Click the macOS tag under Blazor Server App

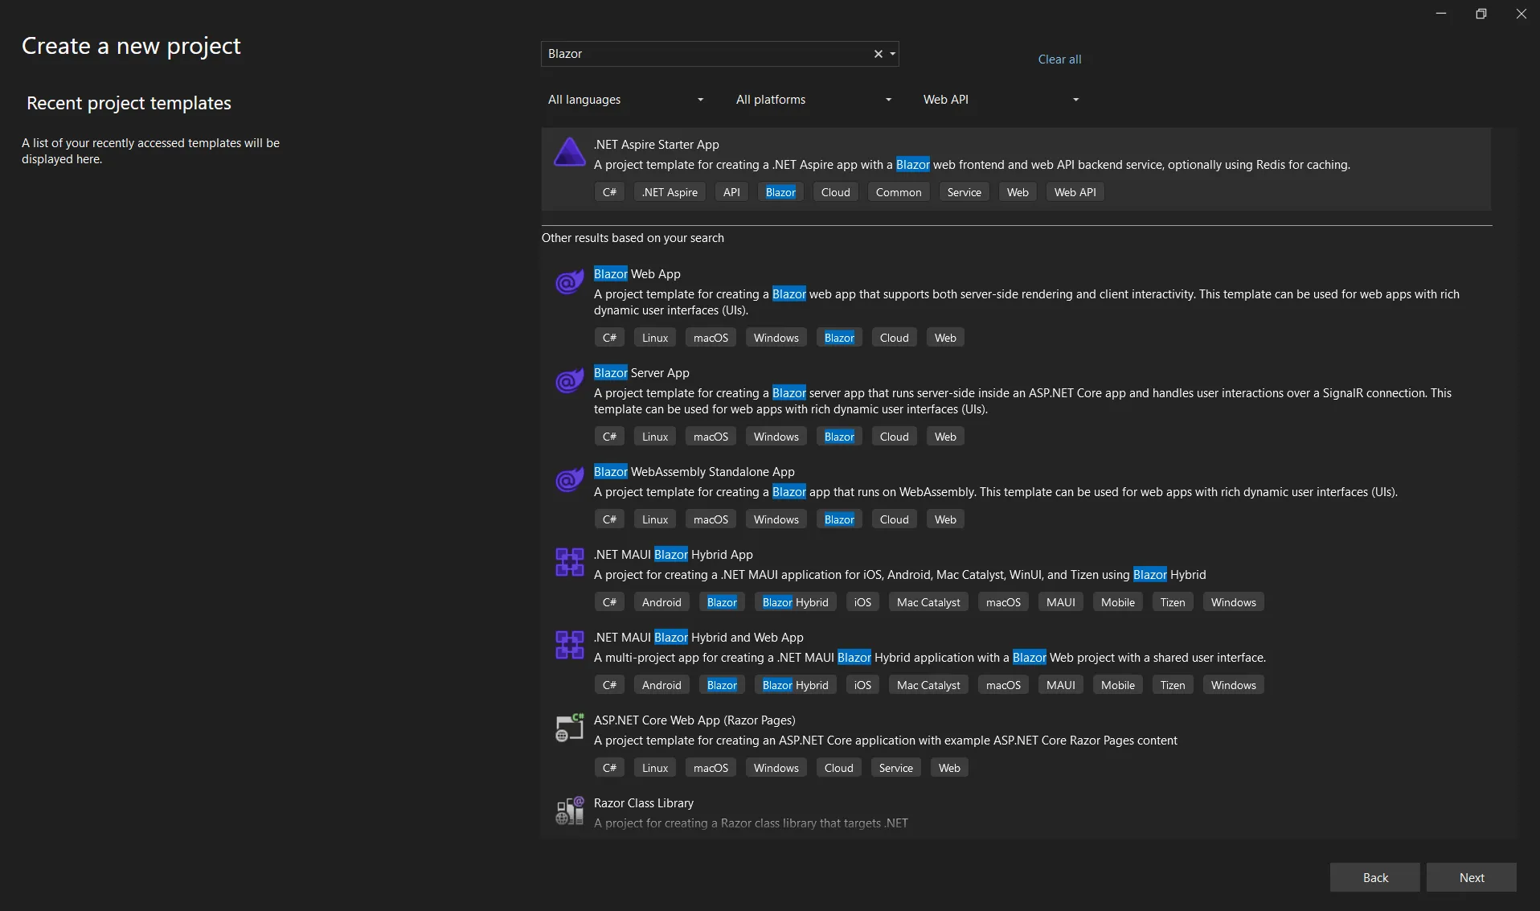(x=711, y=437)
